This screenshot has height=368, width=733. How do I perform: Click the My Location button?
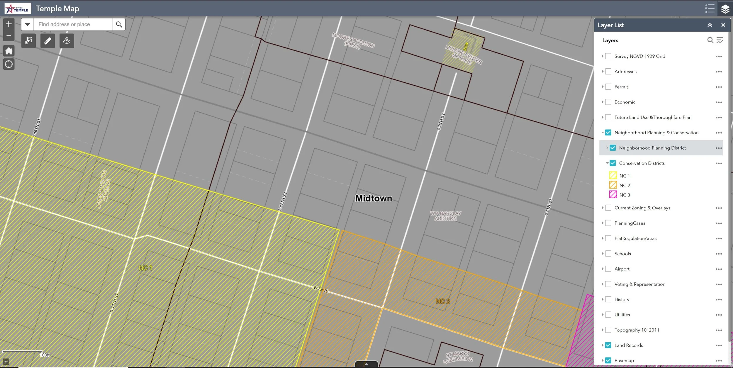tap(9, 64)
